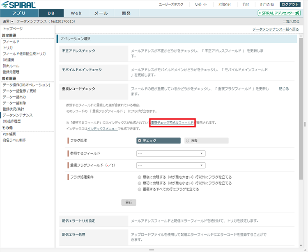
Task: Select 最後に出現する行以外にフラグを立てる radio
Action: (140, 177)
